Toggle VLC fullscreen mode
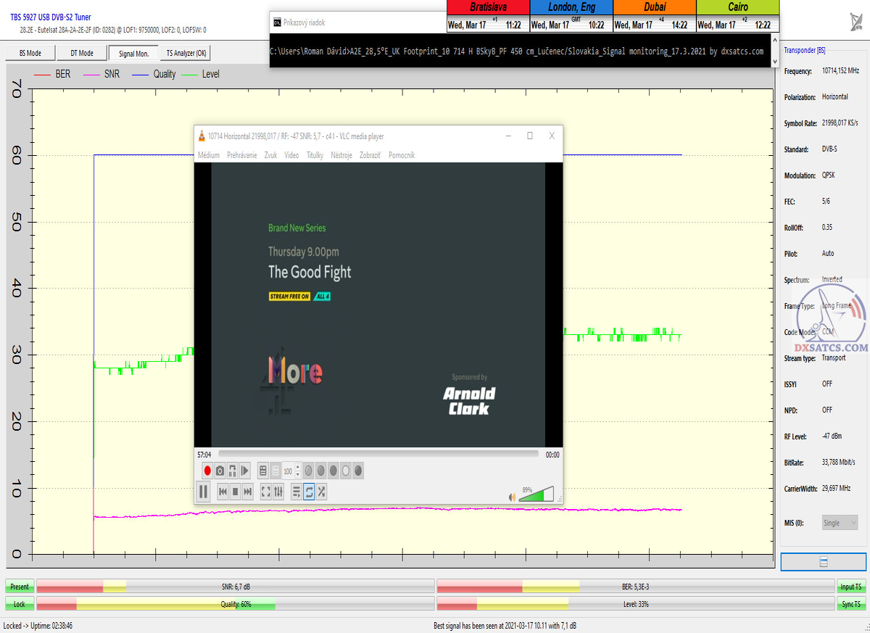Screen dimensions: 870x633 265,492
